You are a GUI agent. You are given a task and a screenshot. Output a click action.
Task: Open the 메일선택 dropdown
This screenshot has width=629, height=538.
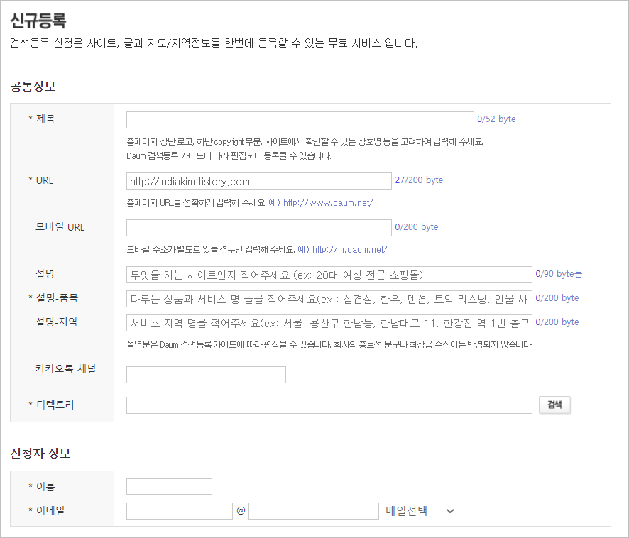tap(420, 511)
